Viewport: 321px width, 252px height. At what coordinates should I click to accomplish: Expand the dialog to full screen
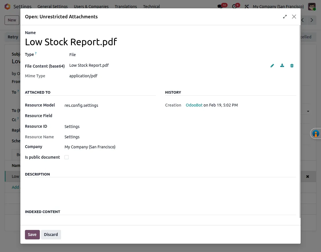(x=285, y=17)
